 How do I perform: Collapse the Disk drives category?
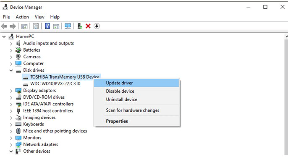(11, 71)
